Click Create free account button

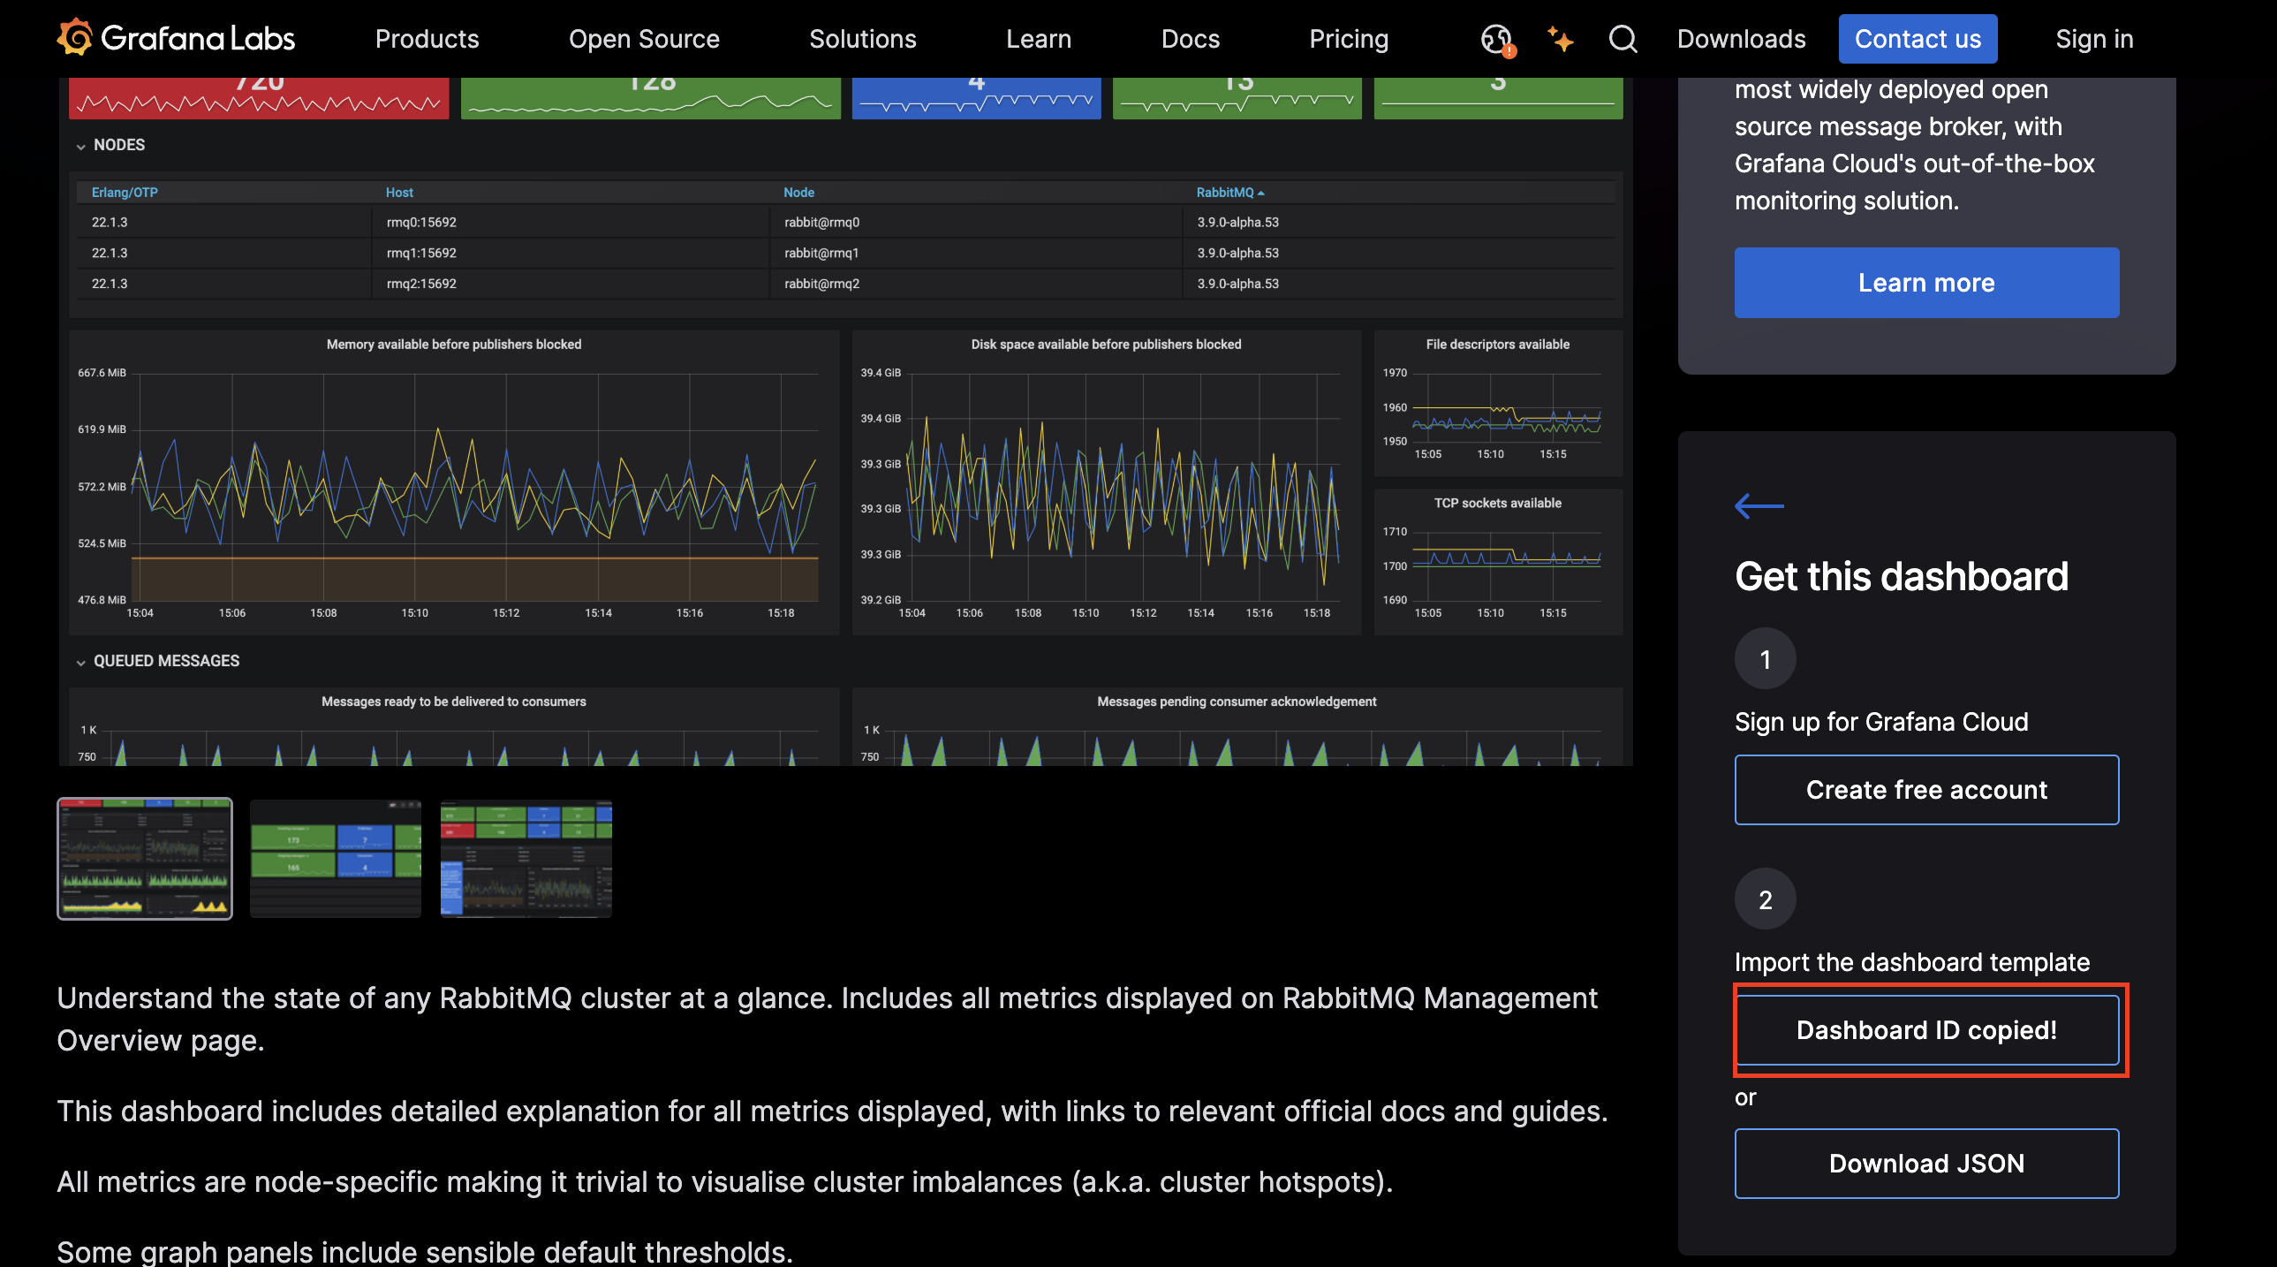(x=1926, y=790)
